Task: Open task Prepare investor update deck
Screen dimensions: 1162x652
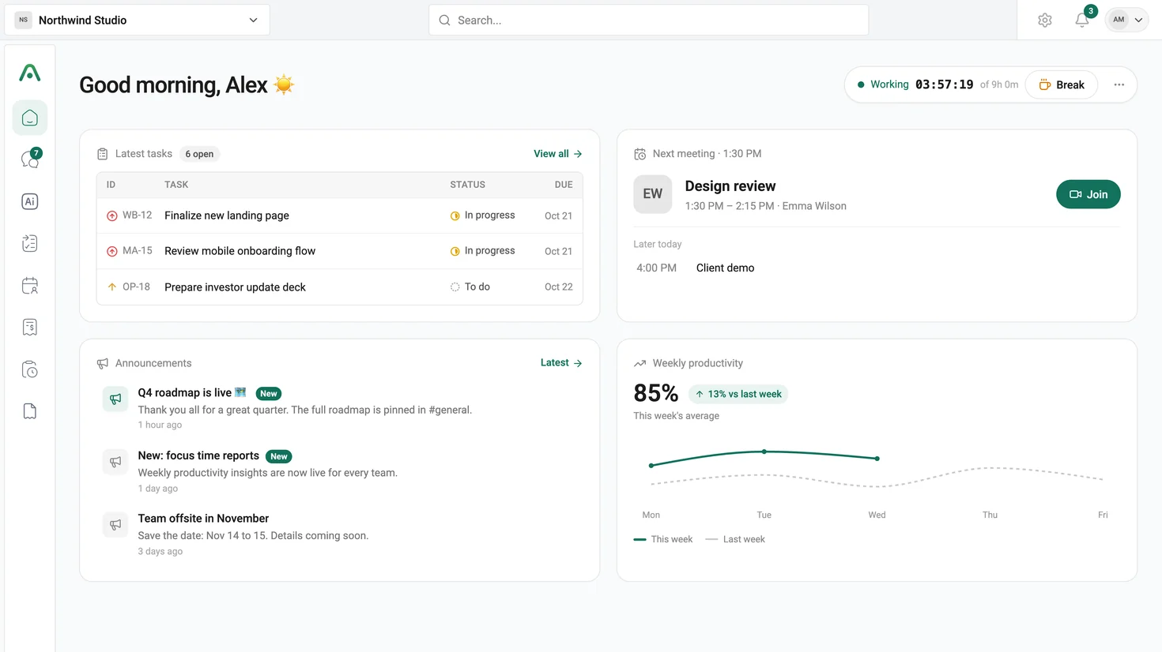Action: click(236, 287)
